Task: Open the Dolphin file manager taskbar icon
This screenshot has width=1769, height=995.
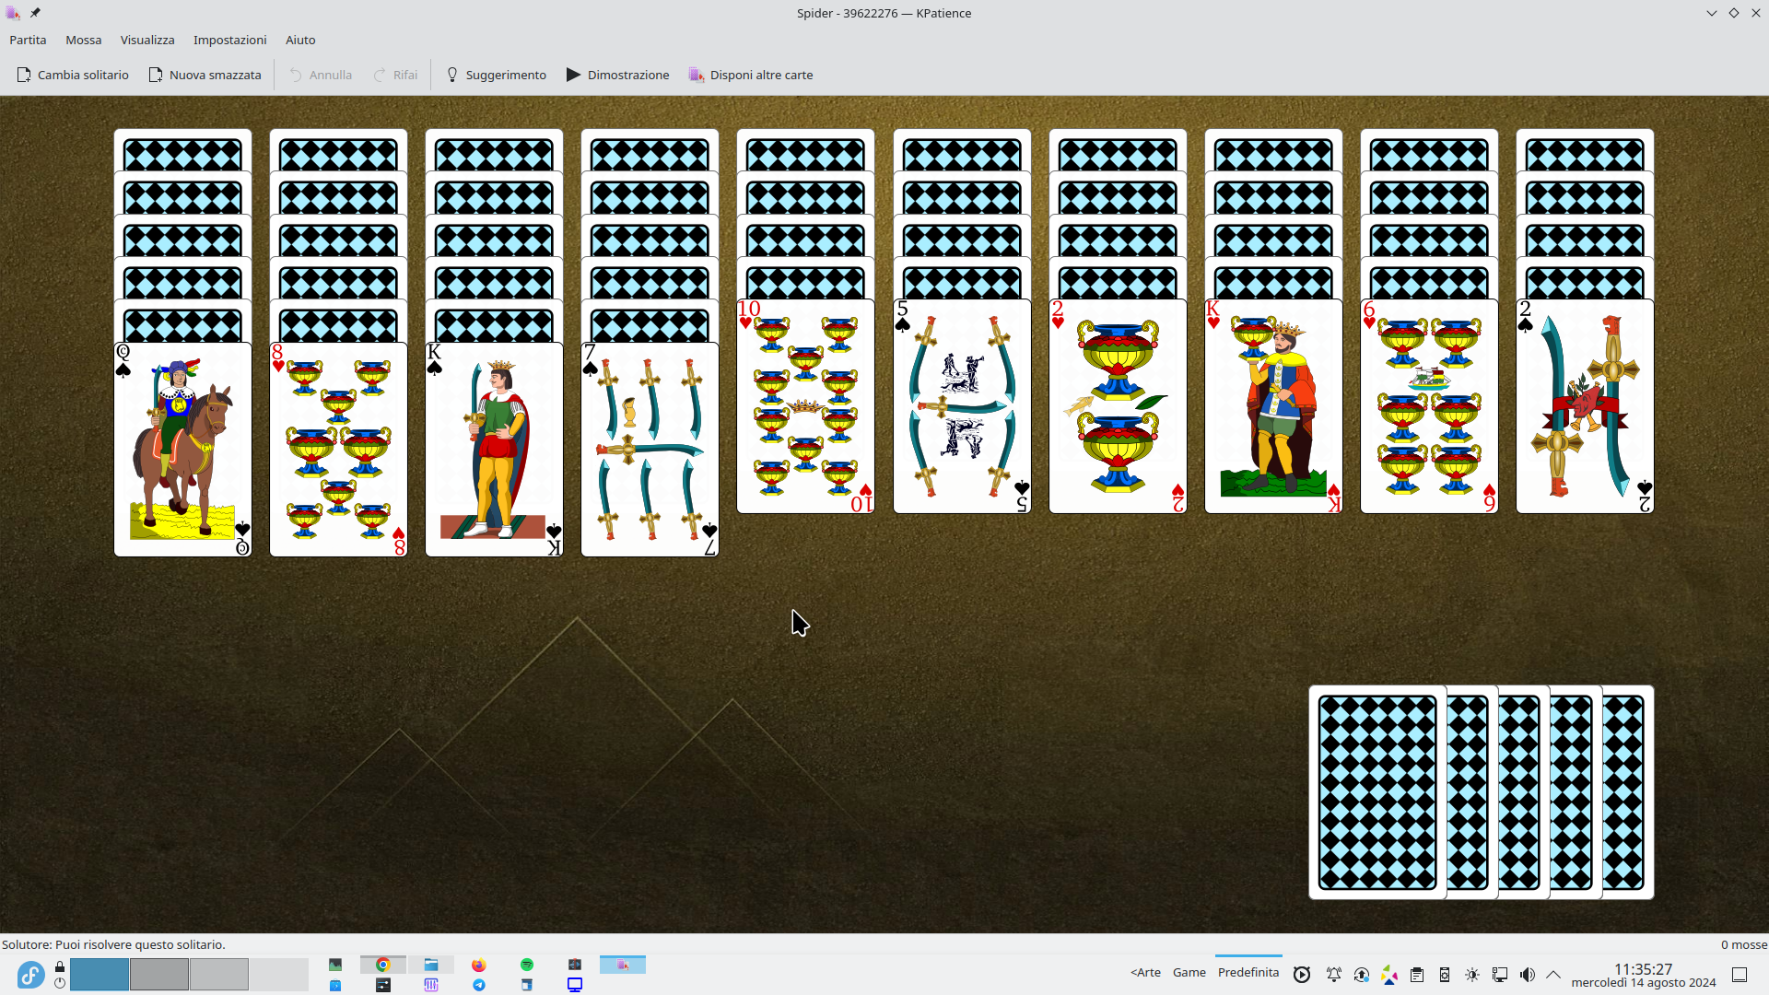Action: 431,965
